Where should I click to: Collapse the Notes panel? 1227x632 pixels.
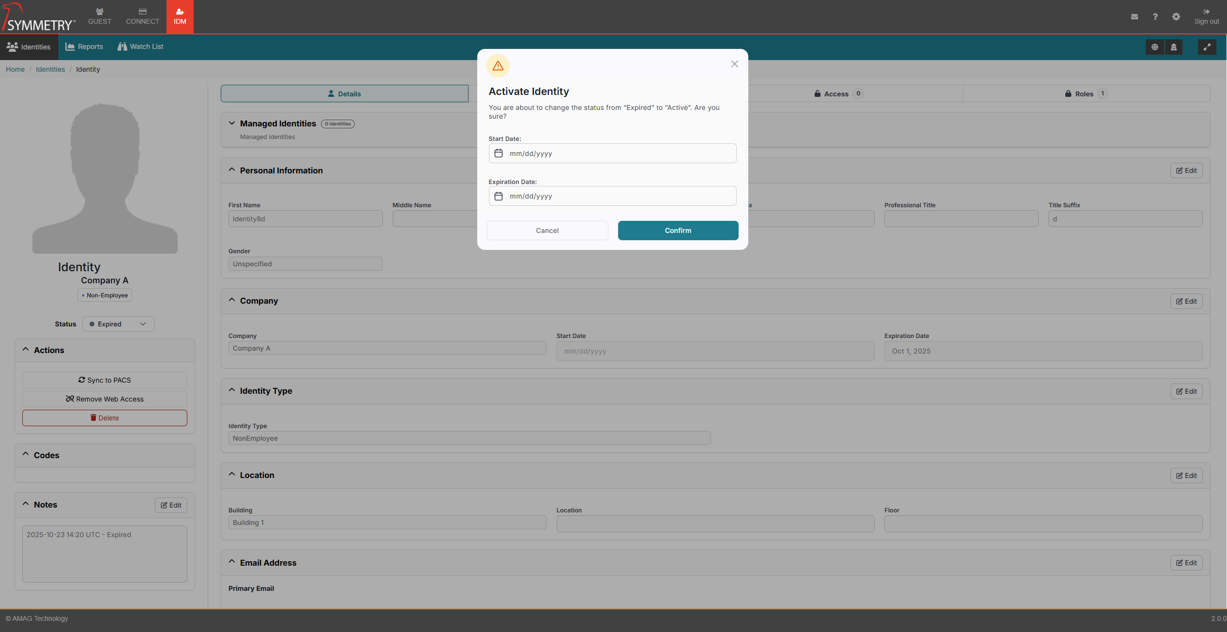click(x=26, y=504)
